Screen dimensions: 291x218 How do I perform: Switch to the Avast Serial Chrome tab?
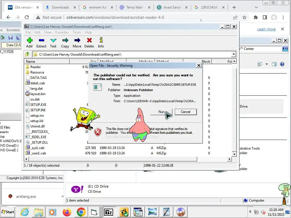(172, 7)
